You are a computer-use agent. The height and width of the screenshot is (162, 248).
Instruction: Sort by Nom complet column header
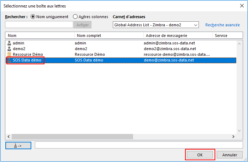(109, 36)
